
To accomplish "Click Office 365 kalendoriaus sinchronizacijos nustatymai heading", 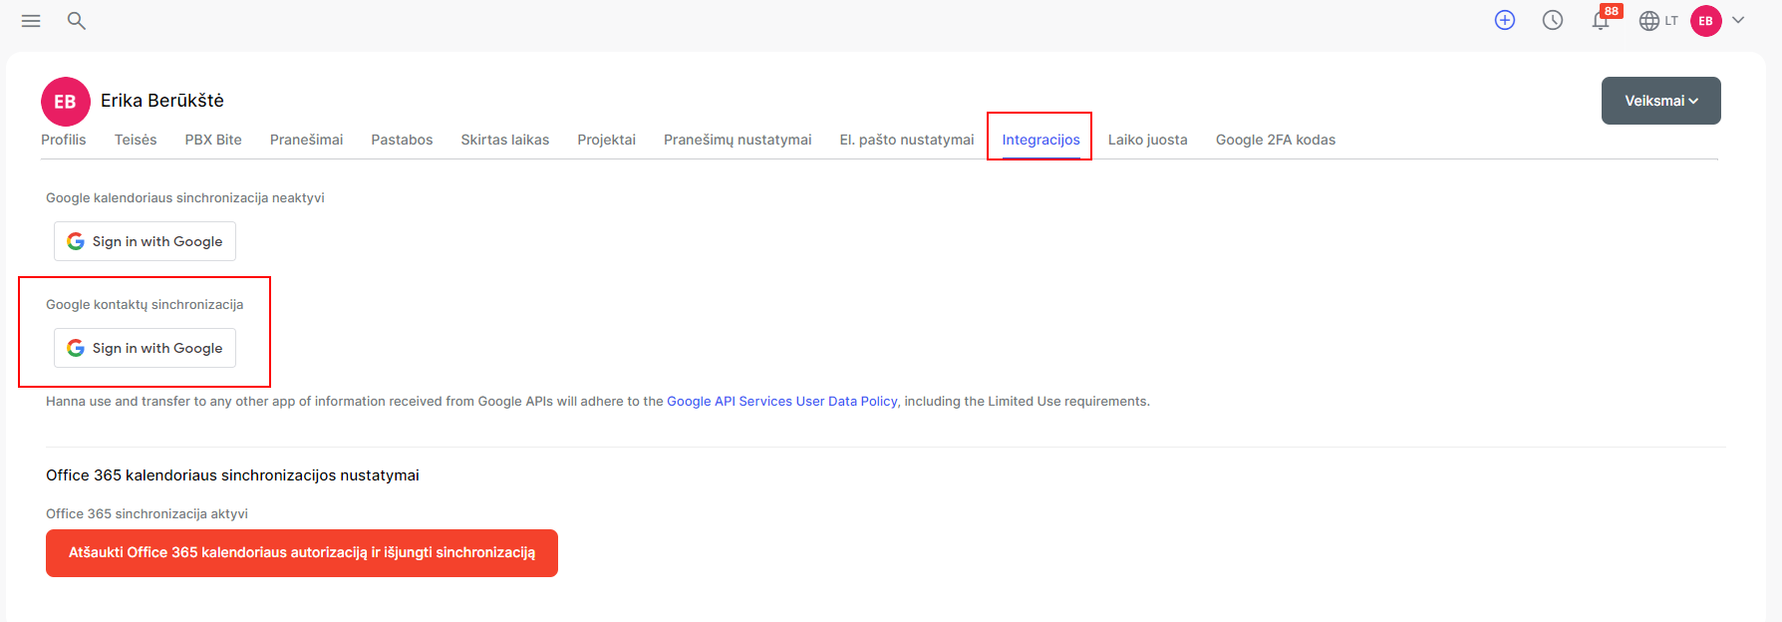I will coord(232,475).
